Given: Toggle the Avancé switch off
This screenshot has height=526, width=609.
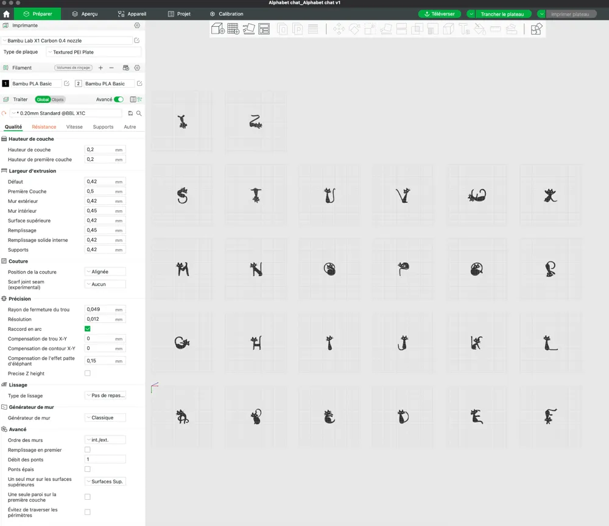Looking at the screenshot, I should click(118, 99).
